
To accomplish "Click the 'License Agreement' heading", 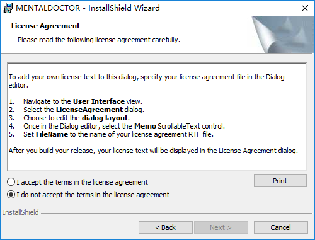I will click(x=45, y=26).
